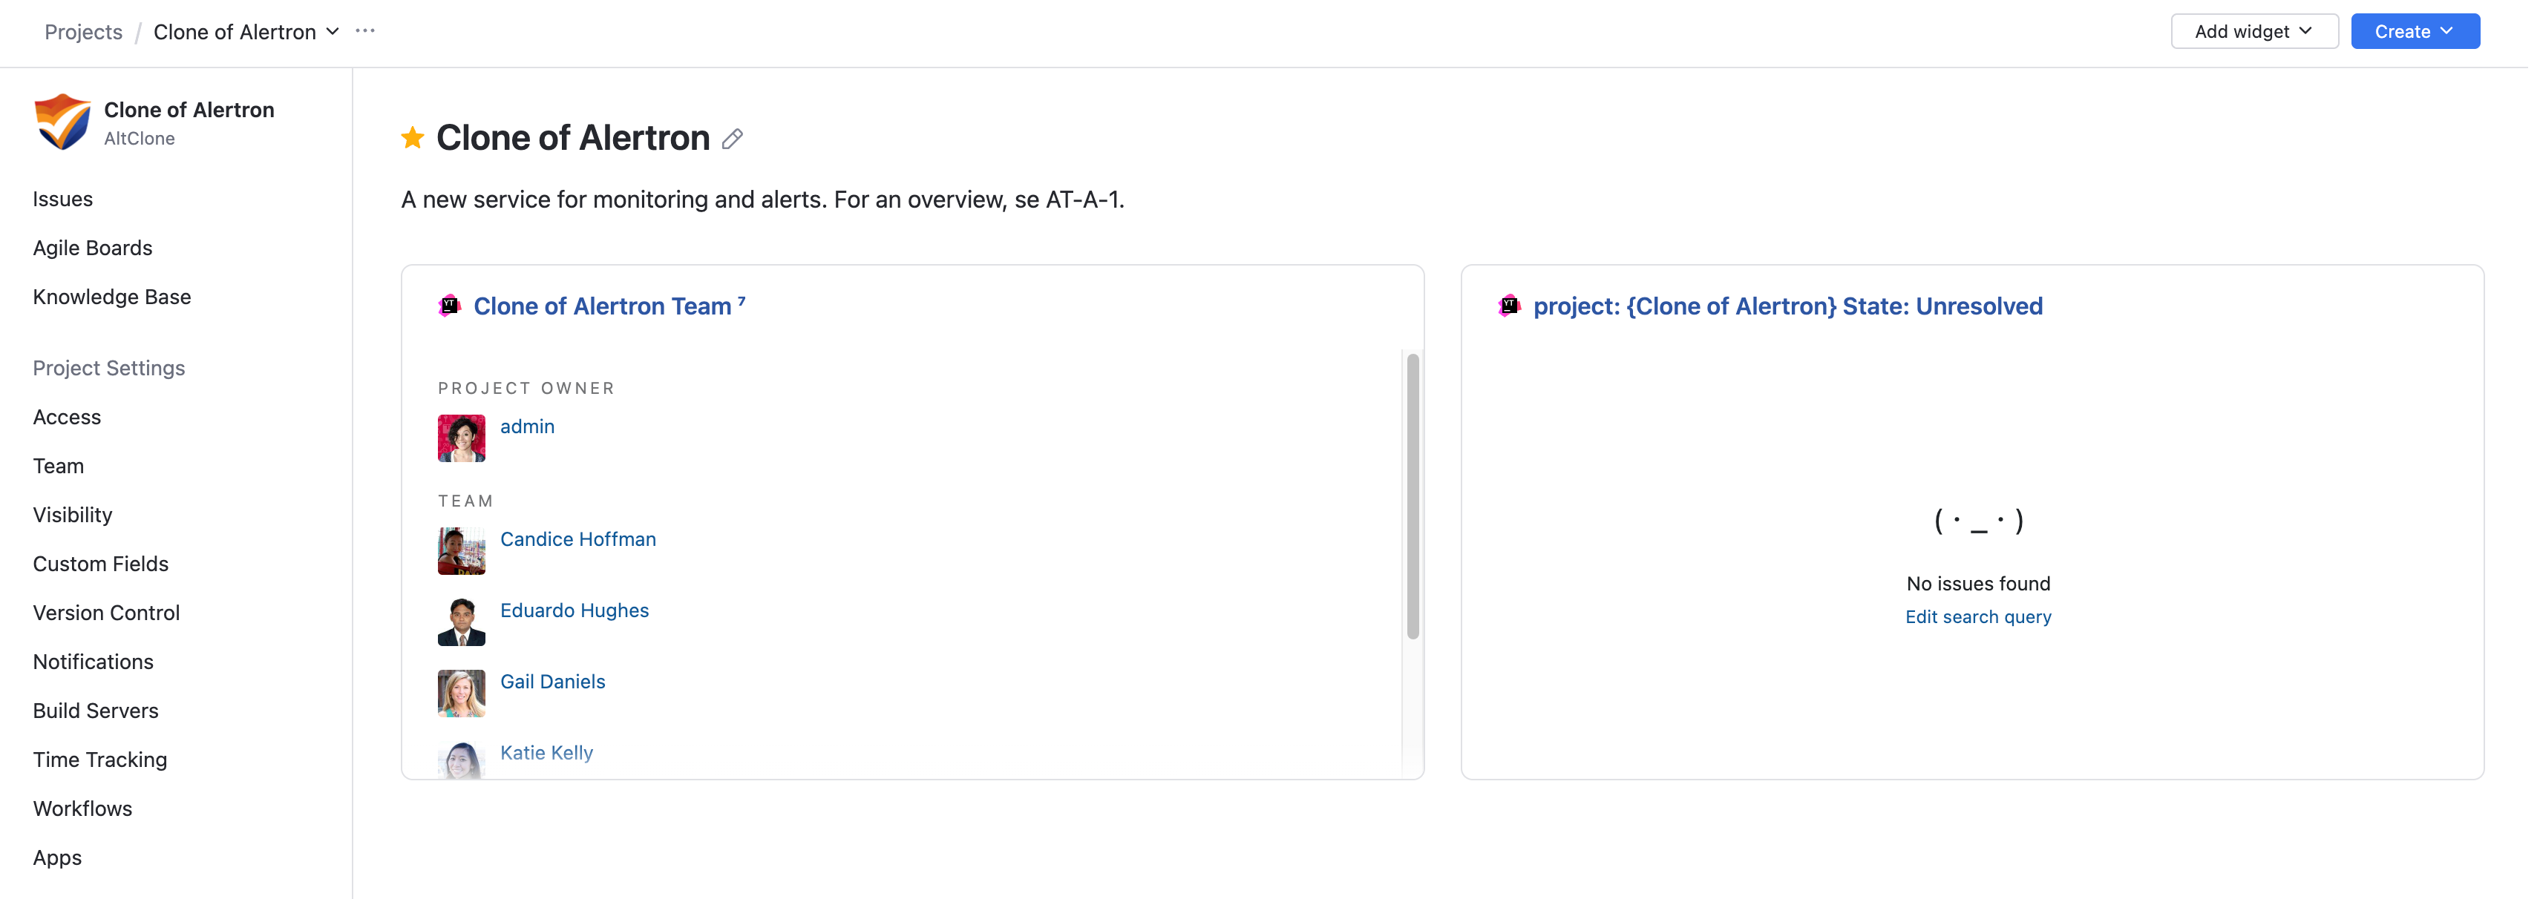This screenshot has width=2540, height=899.
Task: Click the YouTrack icon beside the Team widget title
Action: [450, 306]
